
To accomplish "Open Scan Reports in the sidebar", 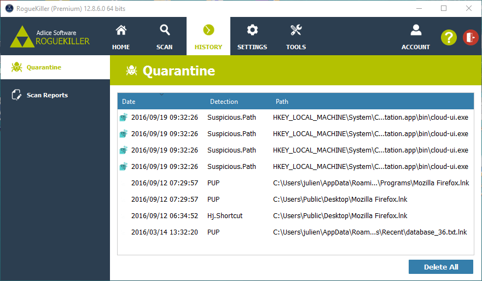I will click(47, 95).
